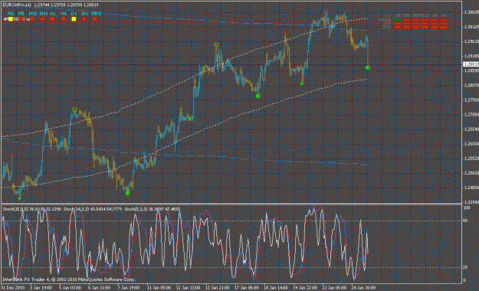This screenshot has height=291, width=479.
Task: Click the stochastic 100 level label
Action: tap(467, 208)
